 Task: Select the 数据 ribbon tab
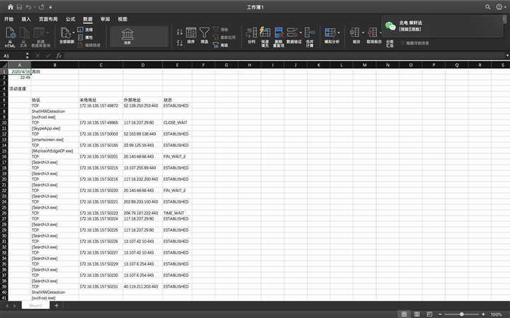click(x=88, y=19)
